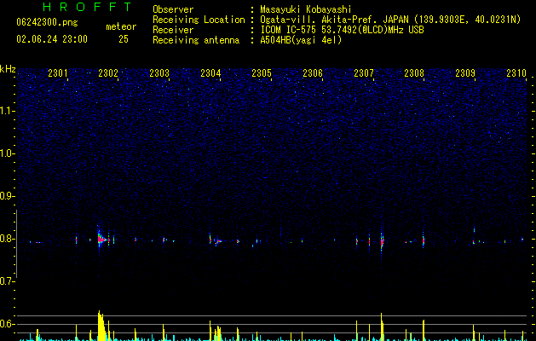Click the 0.8 kHz axis label
This screenshot has width=536, height=341.
7,239
